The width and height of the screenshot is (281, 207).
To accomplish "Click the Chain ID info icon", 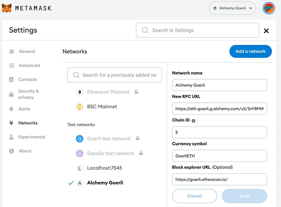I will (193, 121).
